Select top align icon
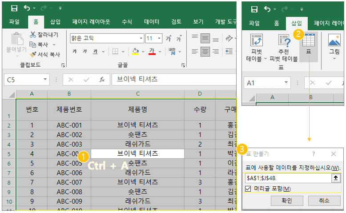 coord(195,36)
